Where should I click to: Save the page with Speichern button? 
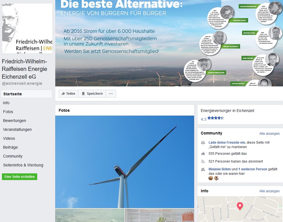click(x=92, y=94)
